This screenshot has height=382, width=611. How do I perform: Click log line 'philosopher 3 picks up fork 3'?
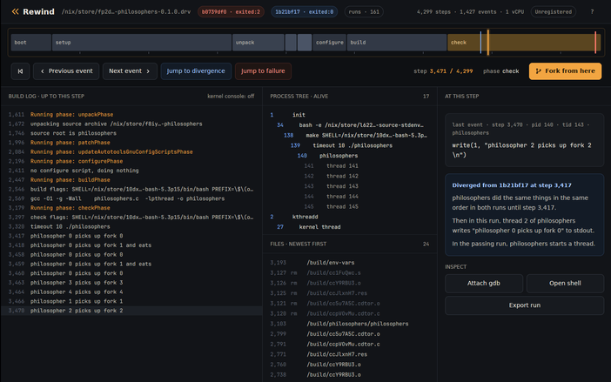tap(131, 283)
